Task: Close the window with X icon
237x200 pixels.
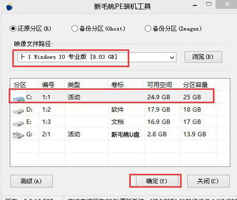Action: [227, 4]
